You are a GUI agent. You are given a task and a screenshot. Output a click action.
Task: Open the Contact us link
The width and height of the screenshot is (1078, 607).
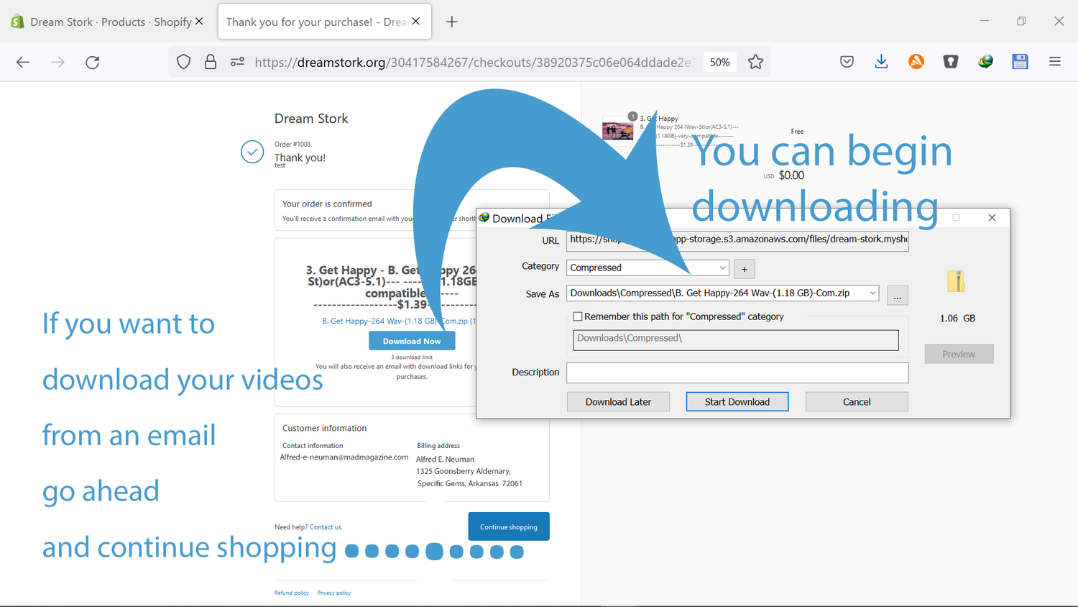(326, 527)
